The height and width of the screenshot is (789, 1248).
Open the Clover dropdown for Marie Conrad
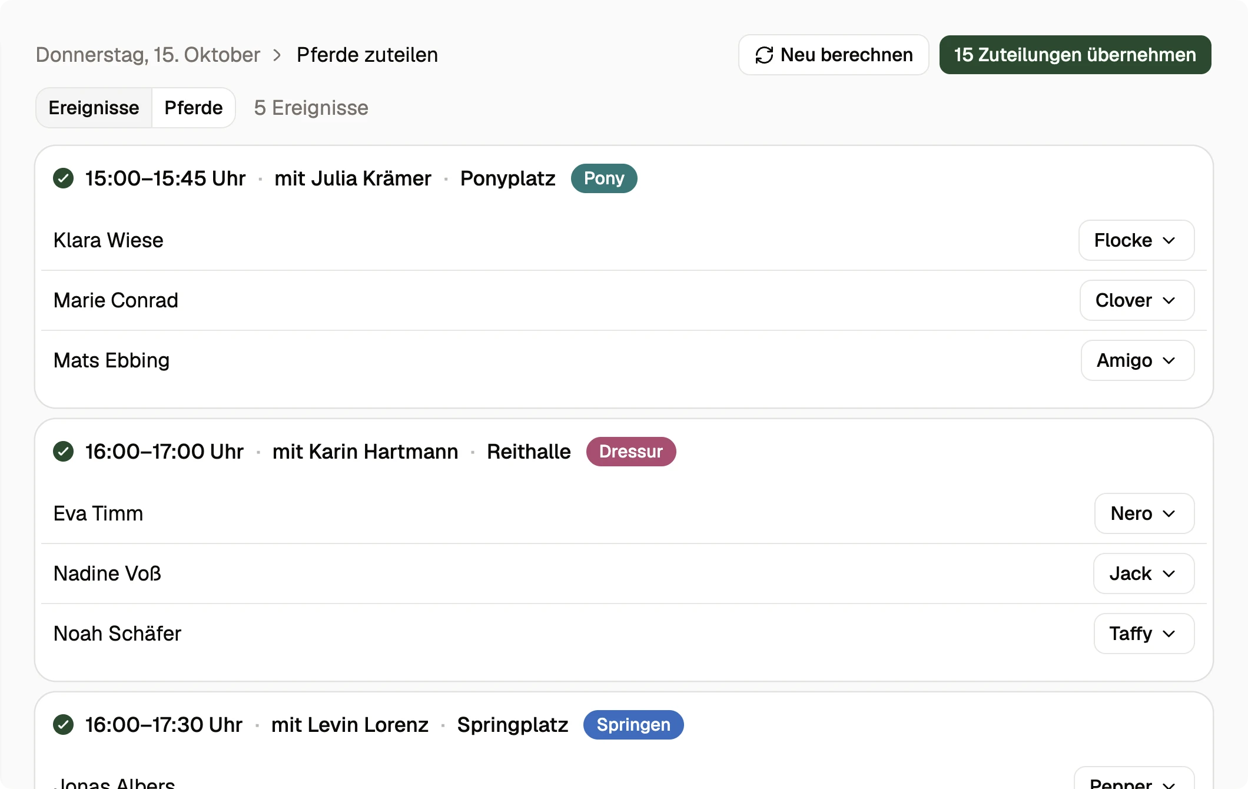[1137, 300]
